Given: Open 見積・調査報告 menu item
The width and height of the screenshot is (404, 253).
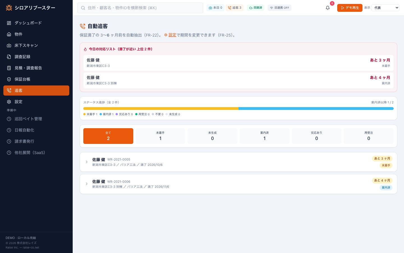Looking at the screenshot, I should click(36, 68).
